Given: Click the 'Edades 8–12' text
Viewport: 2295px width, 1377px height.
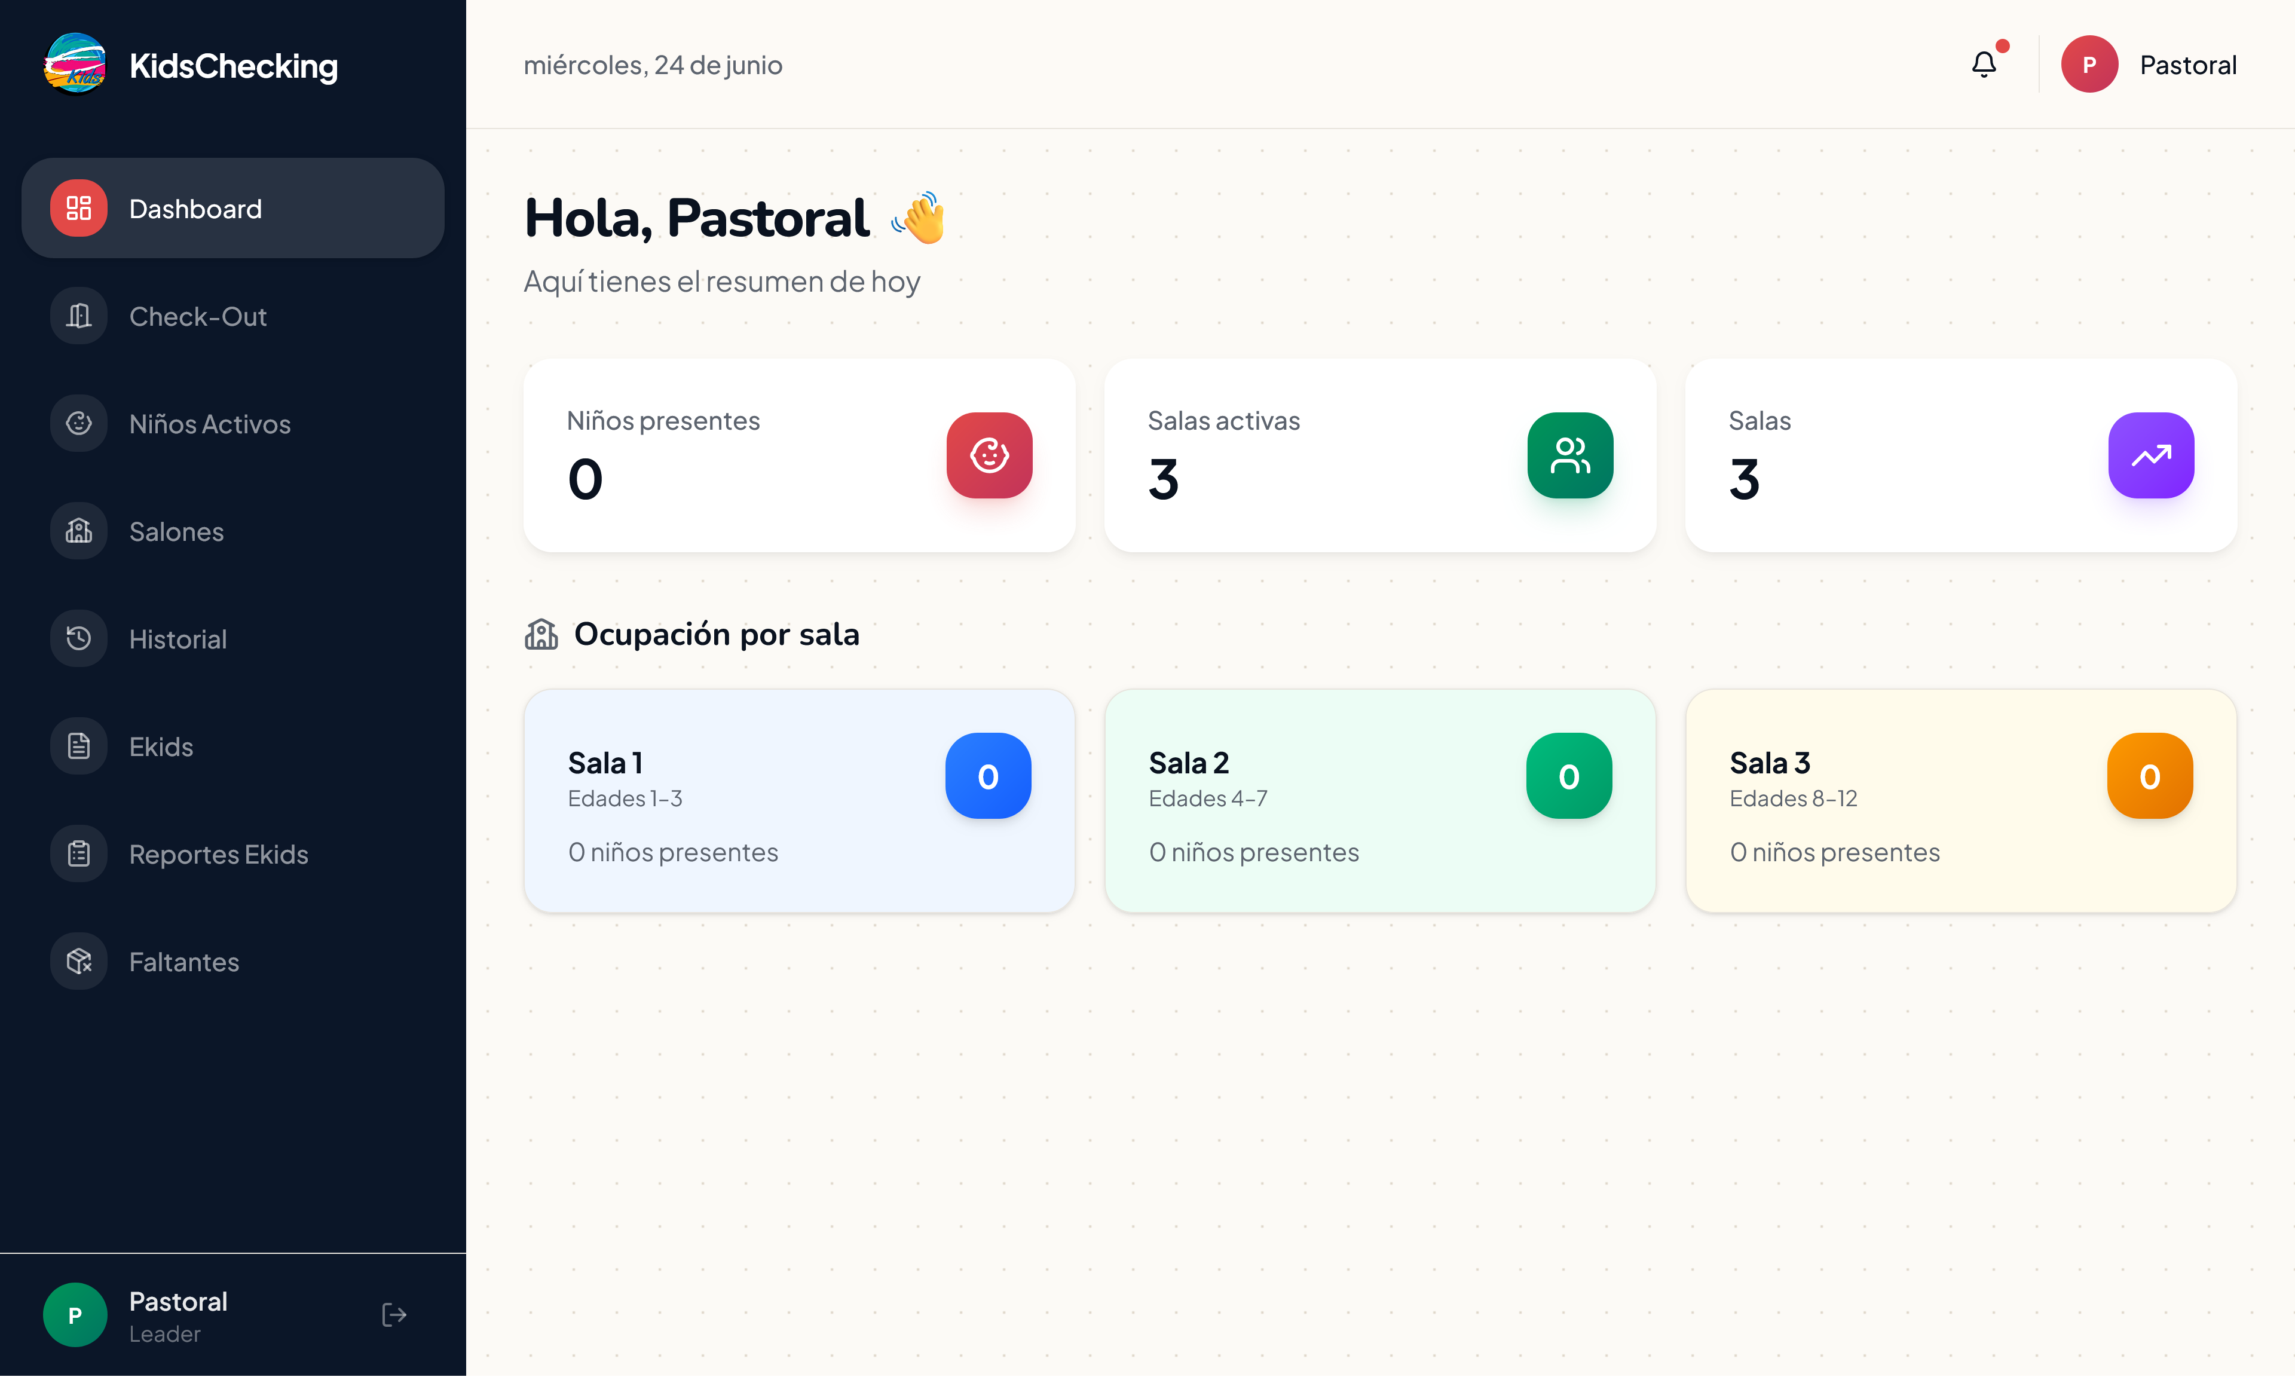Looking at the screenshot, I should point(1793,798).
